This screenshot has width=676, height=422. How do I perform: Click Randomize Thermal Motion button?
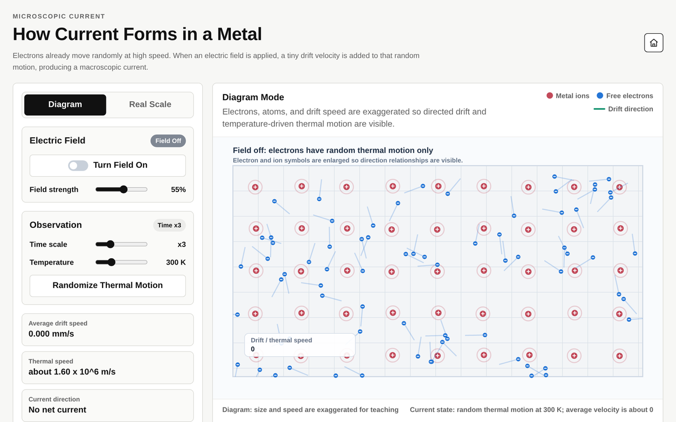(x=108, y=285)
